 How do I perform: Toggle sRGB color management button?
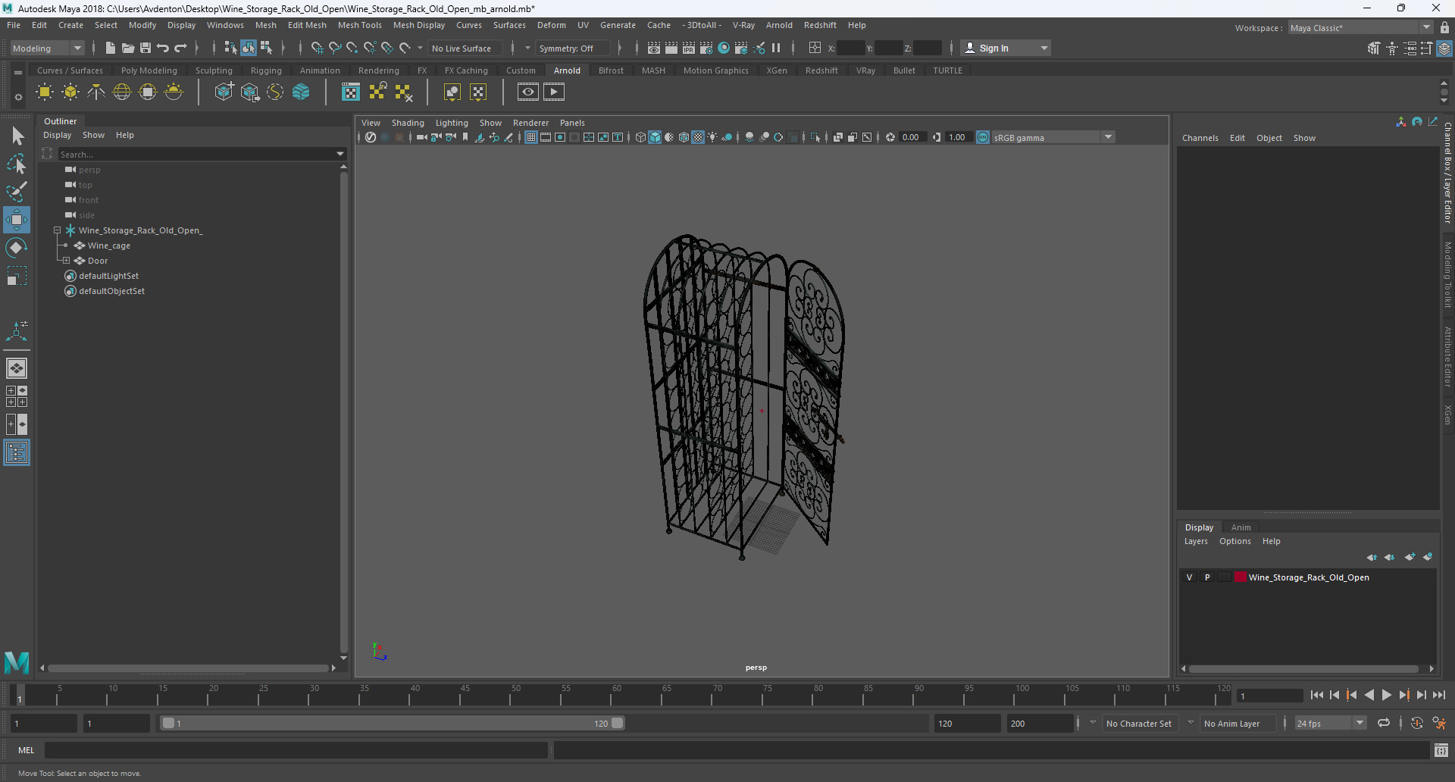click(x=983, y=137)
